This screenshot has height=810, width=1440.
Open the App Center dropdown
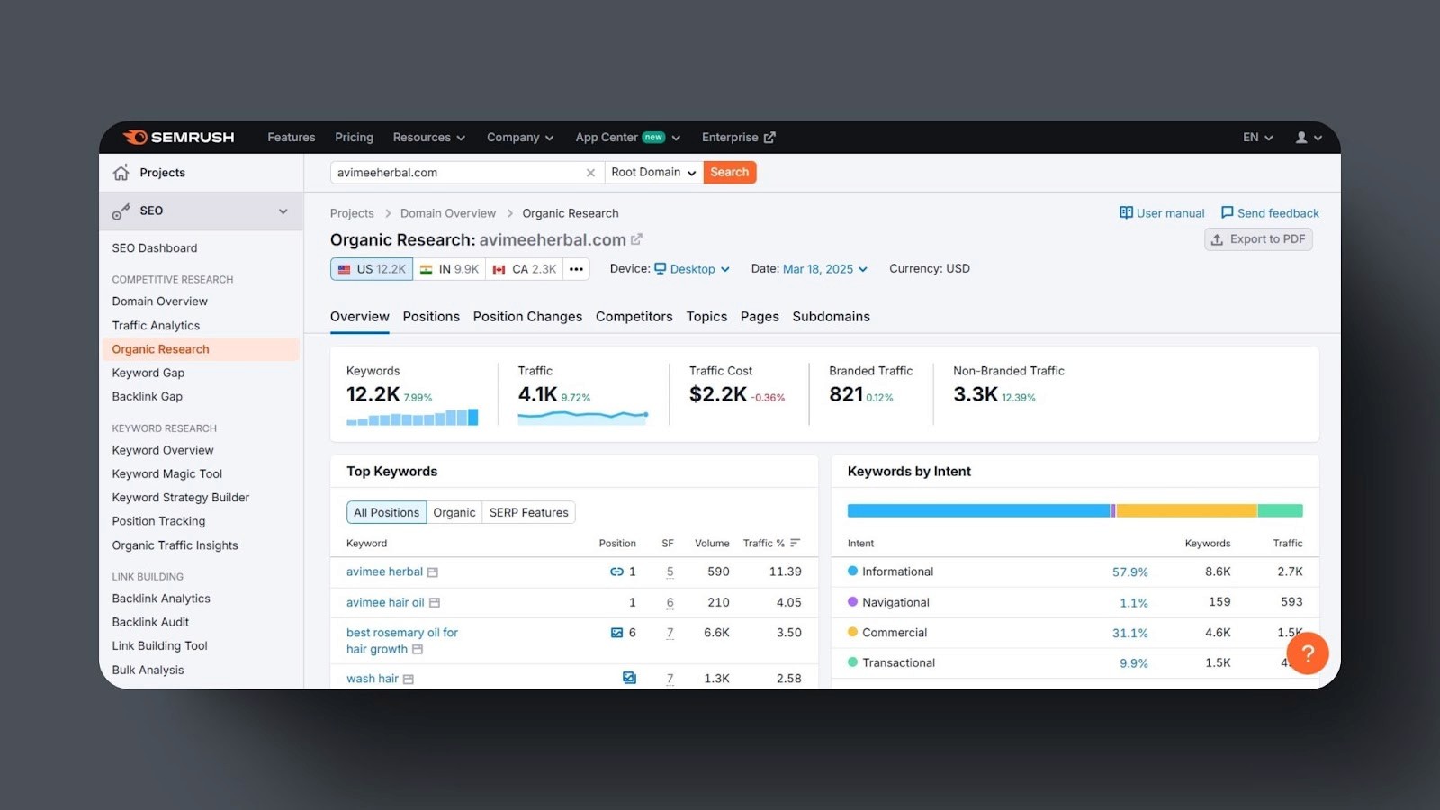coord(628,138)
